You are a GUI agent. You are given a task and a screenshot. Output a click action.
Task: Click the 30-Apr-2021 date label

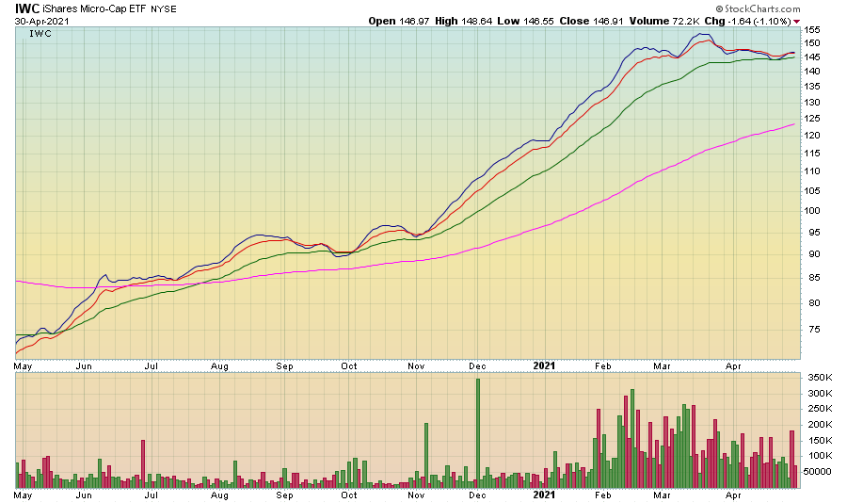click(41, 22)
